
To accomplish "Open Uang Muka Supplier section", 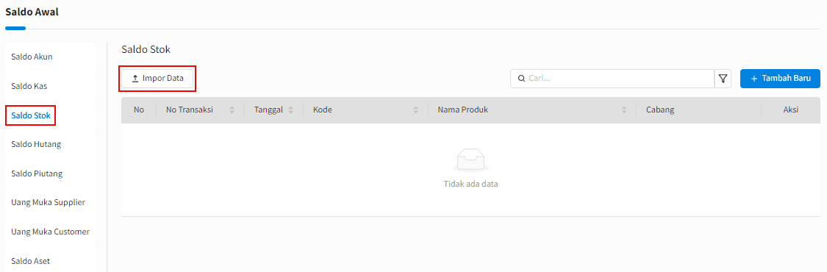I will point(48,202).
